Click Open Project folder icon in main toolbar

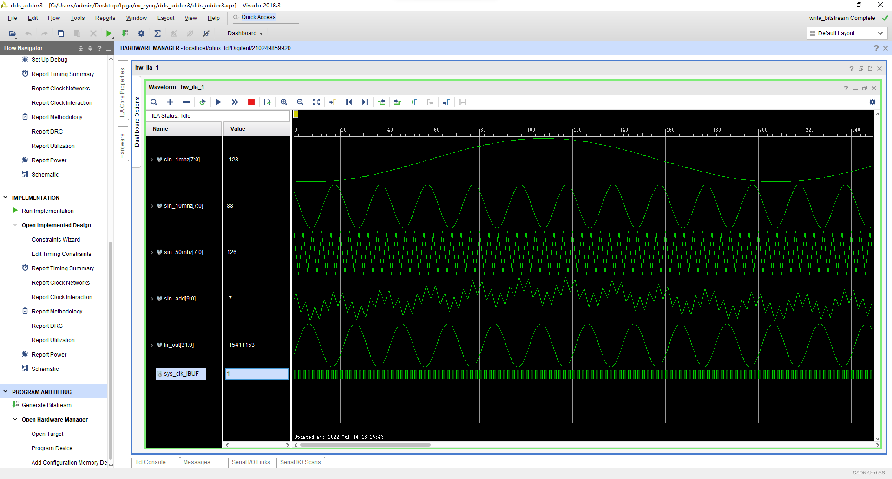pos(13,33)
